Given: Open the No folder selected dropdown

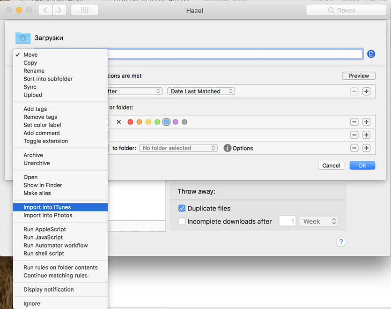Looking at the screenshot, I should (x=178, y=148).
